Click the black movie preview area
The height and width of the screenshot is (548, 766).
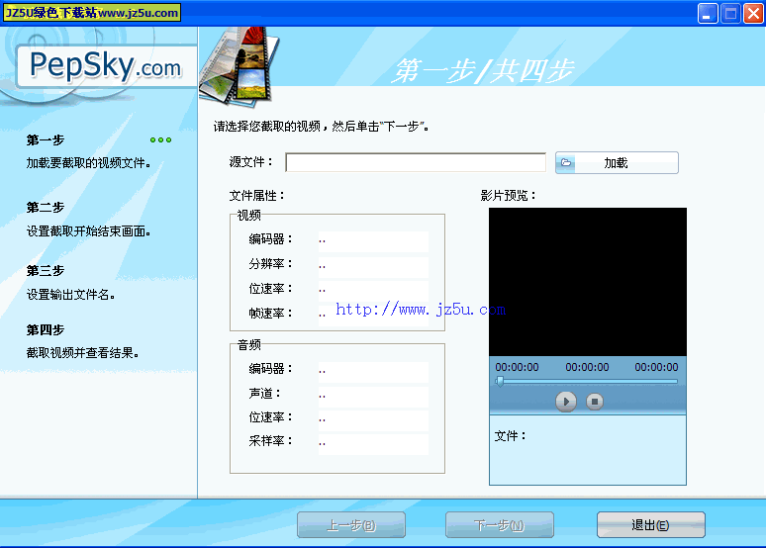click(x=588, y=282)
